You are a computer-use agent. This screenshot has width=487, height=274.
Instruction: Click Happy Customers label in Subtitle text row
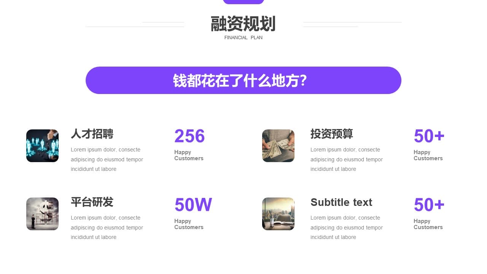pos(428,224)
